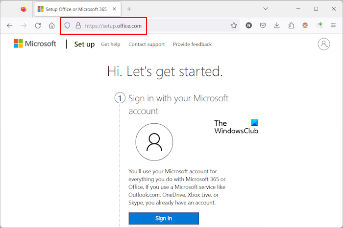
Task: Open the Provide feedback link
Action: click(192, 45)
